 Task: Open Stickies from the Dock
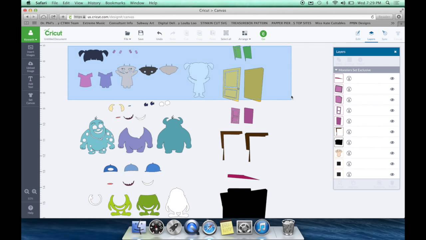[x=227, y=227]
